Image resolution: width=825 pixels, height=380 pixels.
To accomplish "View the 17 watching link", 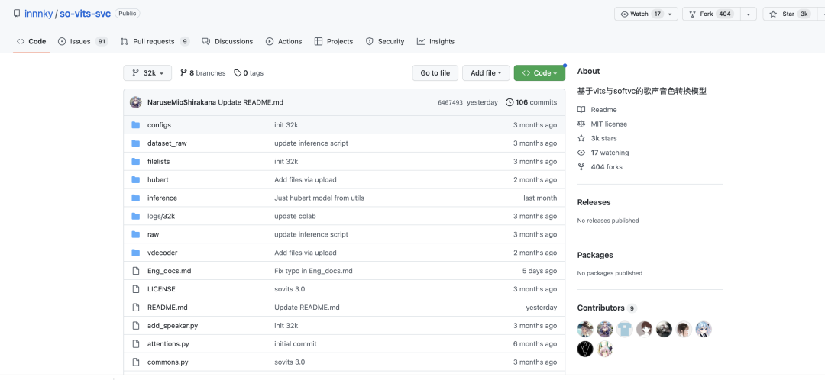I will coord(610,153).
